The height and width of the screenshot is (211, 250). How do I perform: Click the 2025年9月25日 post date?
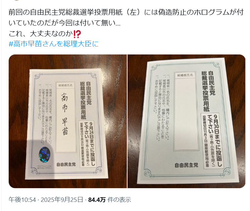[x=62, y=200]
